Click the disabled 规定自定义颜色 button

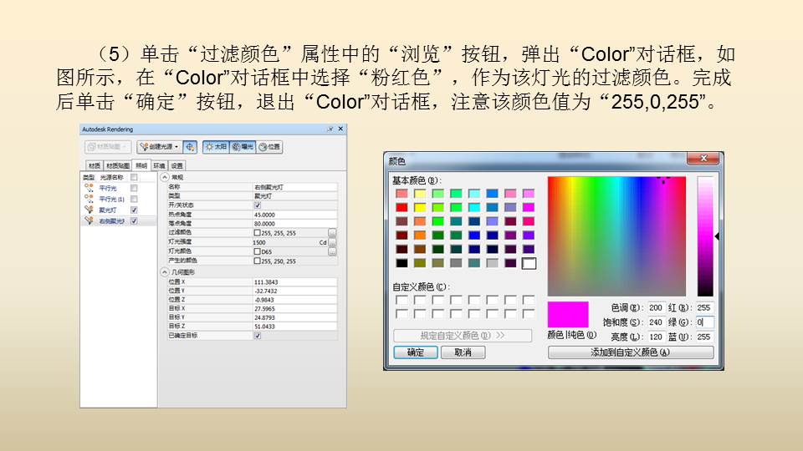click(463, 336)
